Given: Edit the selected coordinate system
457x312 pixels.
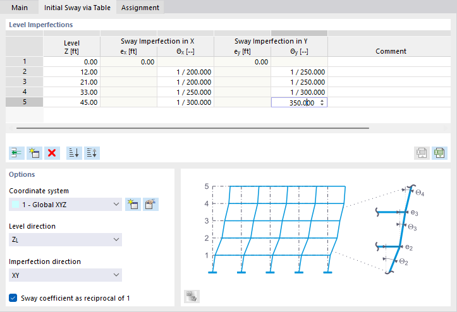Looking at the screenshot, I should pyautogui.click(x=150, y=204).
